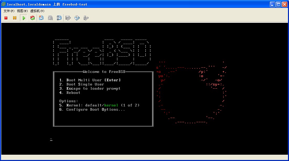This screenshot has width=289, height=161.
Task: Click the VMware icon in title bar
Action: tap(3, 4)
